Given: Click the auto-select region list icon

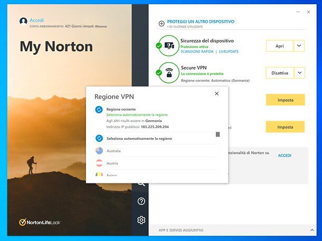Looking at the screenshot, I should coord(99,139).
